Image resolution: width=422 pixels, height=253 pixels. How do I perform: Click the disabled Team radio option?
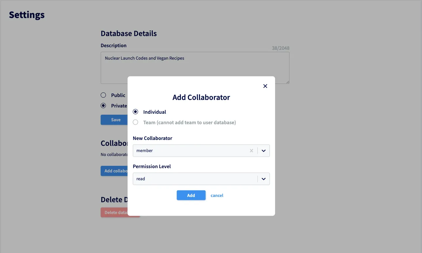135,122
